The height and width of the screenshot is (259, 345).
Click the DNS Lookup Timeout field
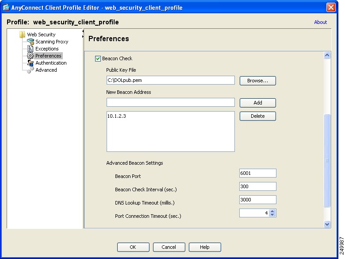point(258,200)
